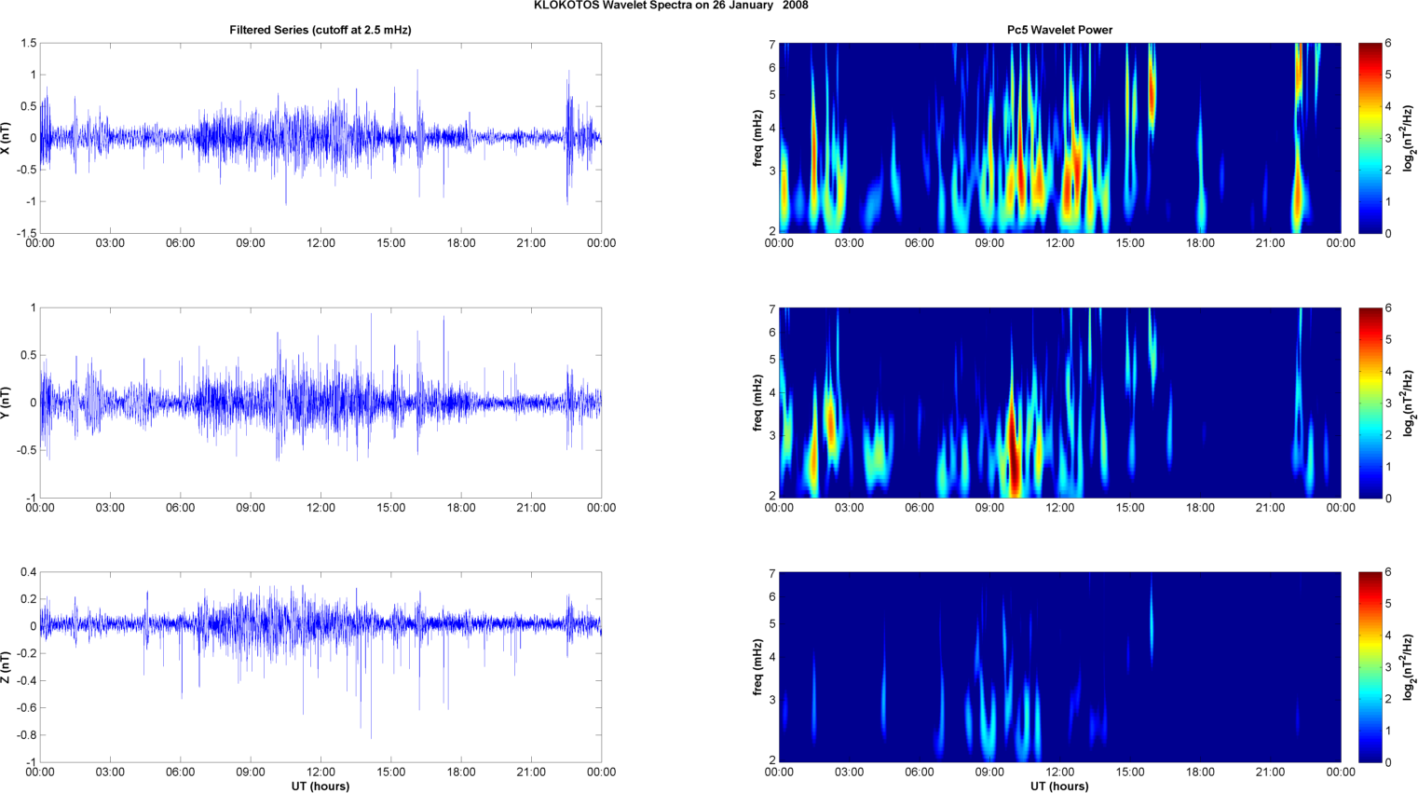Click the '-1.5' tick on the X plot axis
The width and height of the screenshot is (1418, 793).
26,233
